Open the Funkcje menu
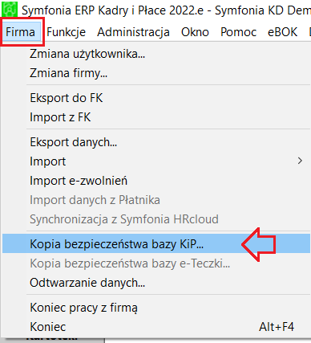The image size is (311, 343). 66,32
